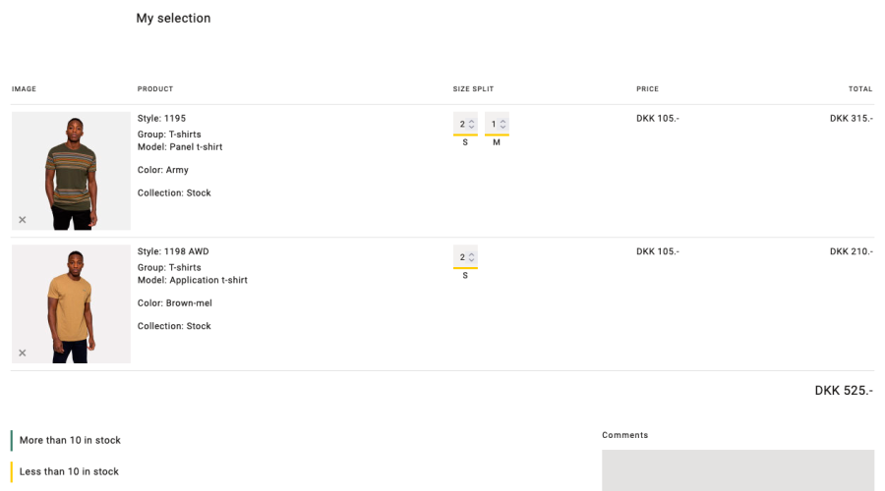
Task: Click the 'Style: 1195' product text
Action: tap(161, 119)
